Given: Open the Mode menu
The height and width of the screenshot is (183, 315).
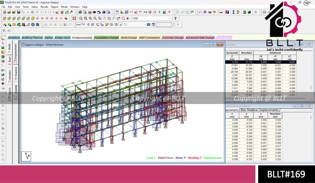Looking at the screenshot, I should [x=64, y=7].
